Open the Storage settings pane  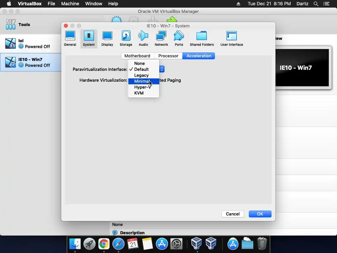(126, 39)
